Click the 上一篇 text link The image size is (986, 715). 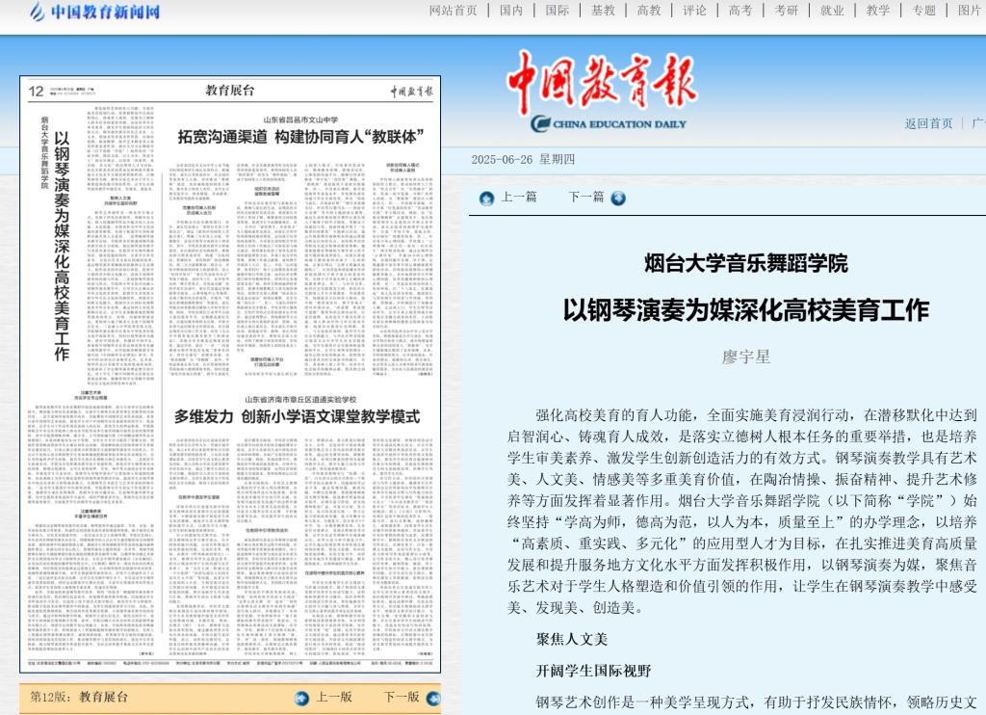click(519, 198)
